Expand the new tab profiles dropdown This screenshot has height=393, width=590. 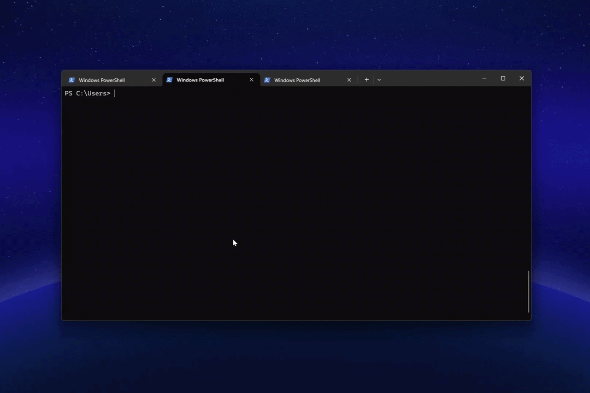tap(379, 80)
